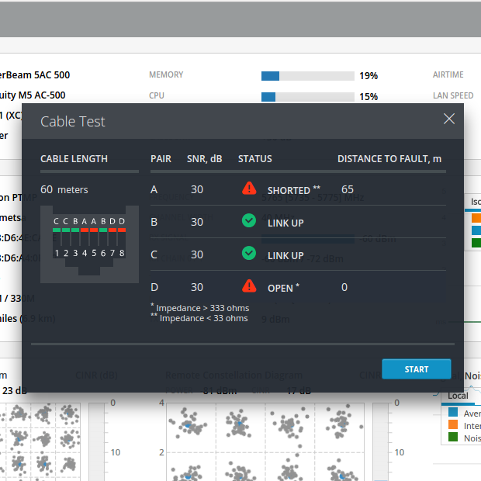
Task: Click the green check icon for pair C
Action: pos(248,254)
